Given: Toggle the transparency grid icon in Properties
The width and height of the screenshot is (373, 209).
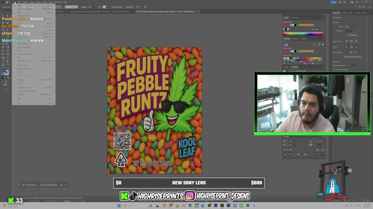Looking at the screenshot, I should 356,41.
